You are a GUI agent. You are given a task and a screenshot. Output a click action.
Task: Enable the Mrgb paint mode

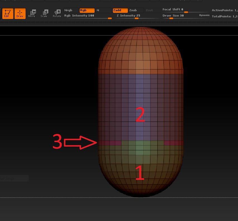68,10
